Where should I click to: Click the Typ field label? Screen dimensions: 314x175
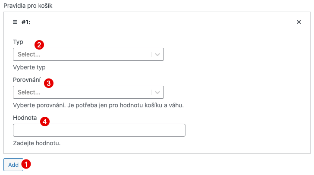point(18,42)
